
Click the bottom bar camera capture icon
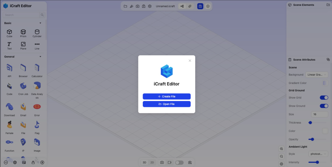(162, 162)
